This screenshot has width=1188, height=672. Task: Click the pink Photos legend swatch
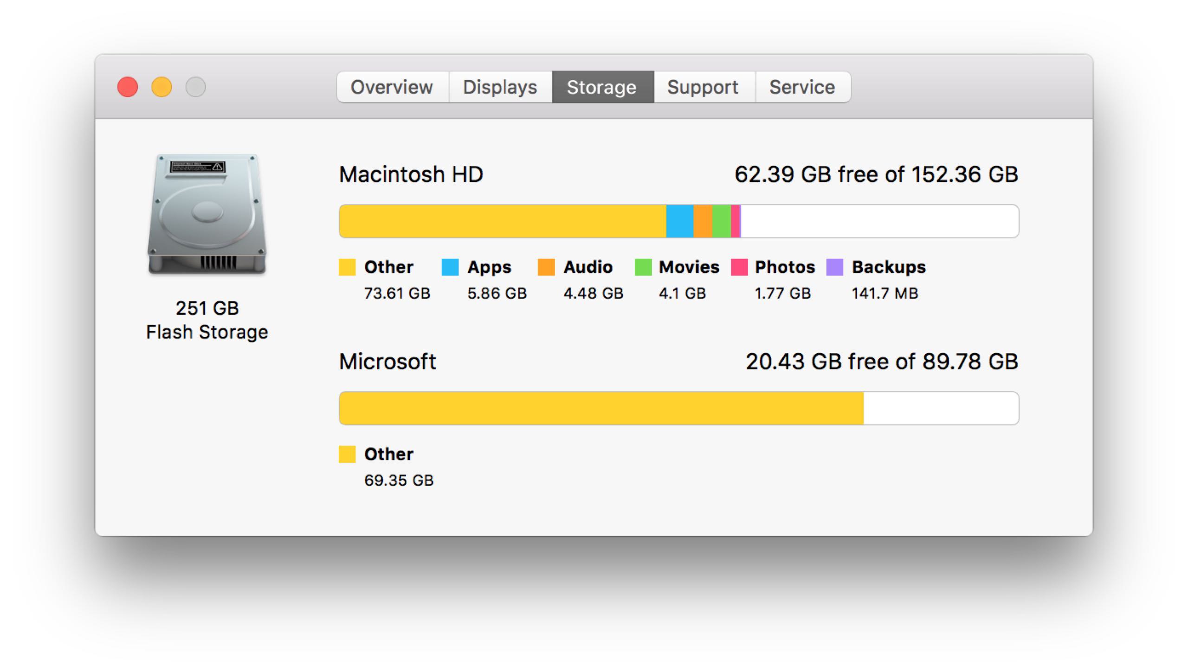[739, 267]
